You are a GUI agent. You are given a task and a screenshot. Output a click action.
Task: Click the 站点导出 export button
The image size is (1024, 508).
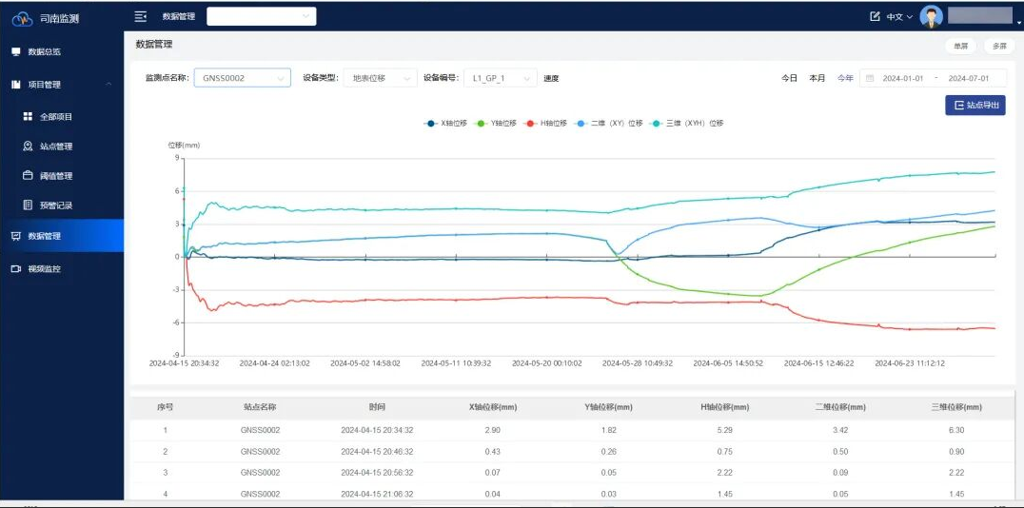tap(975, 106)
